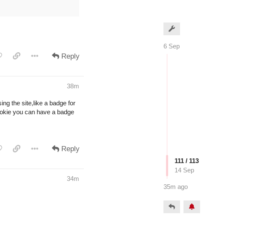The image size is (255, 231).
Task: Reply to the 38m badge post
Action: coord(66,149)
